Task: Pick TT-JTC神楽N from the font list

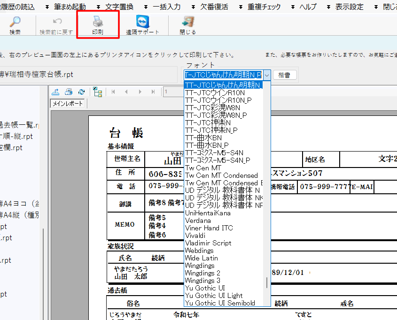Action: (x=208, y=123)
